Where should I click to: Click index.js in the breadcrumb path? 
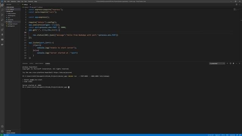tap(26, 7)
